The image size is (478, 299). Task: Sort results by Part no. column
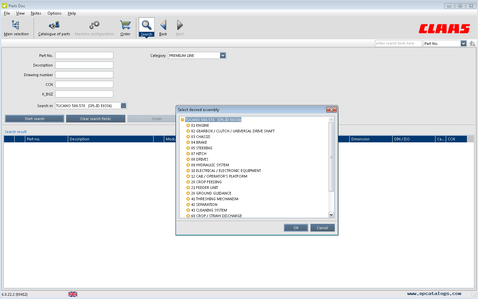pyautogui.click(x=47, y=139)
